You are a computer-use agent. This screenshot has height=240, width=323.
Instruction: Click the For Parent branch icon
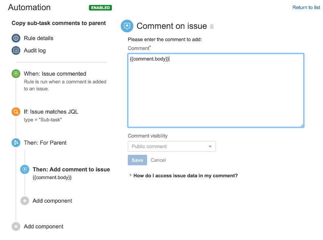(x=16, y=142)
